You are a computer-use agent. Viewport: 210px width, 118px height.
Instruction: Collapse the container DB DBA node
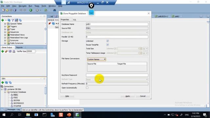pos(2,89)
